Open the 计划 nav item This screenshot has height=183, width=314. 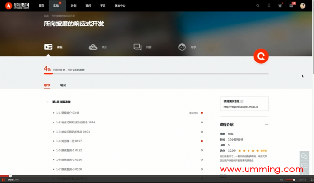[x=74, y=6]
